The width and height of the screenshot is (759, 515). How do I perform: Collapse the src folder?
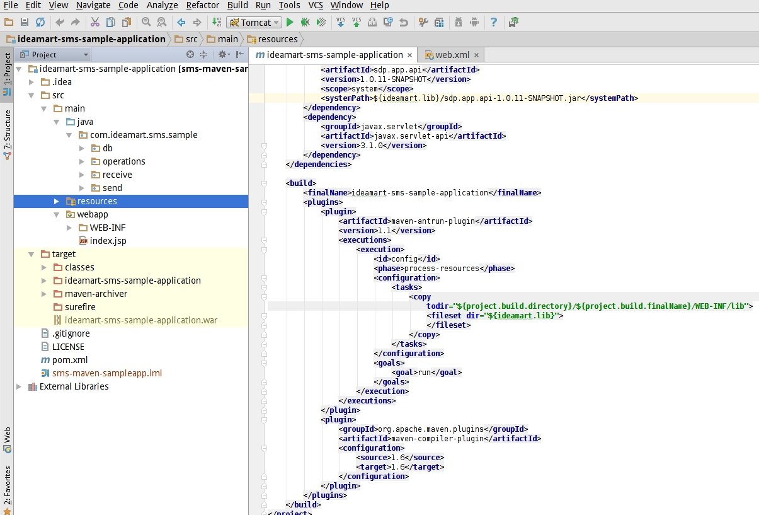30,95
